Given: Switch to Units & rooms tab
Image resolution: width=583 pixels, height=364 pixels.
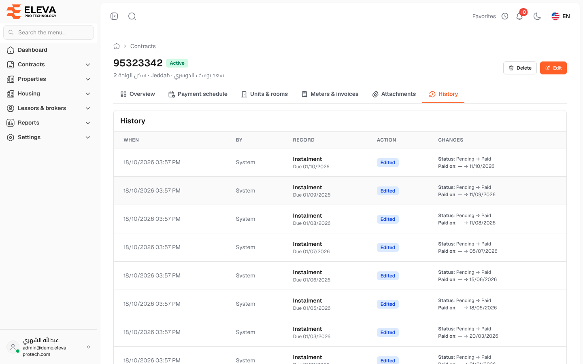Looking at the screenshot, I should (x=264, y=94).
